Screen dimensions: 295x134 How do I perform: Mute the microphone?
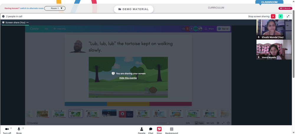(19, 130)
